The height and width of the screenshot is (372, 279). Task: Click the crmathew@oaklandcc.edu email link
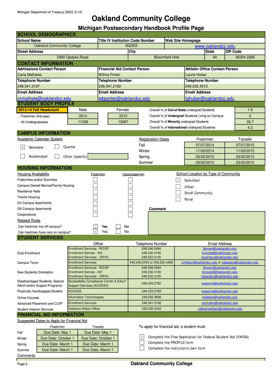(44, 98)
